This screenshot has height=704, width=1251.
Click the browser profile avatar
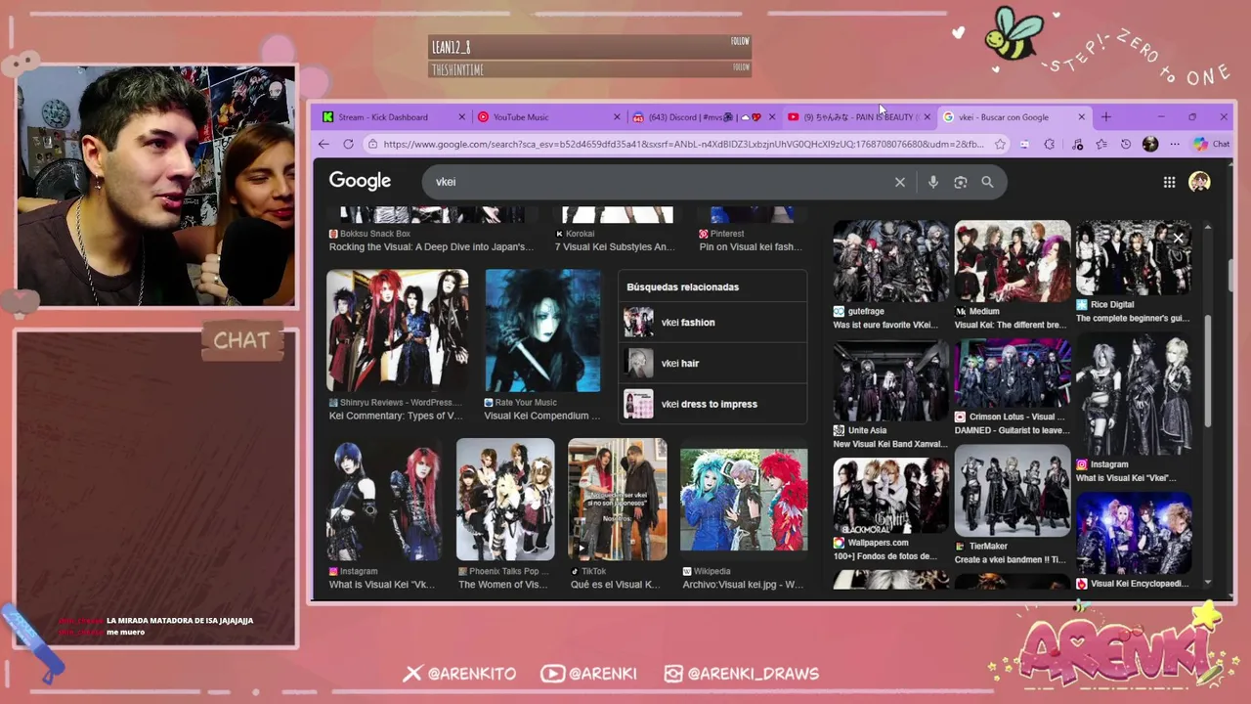[1150, 144]
